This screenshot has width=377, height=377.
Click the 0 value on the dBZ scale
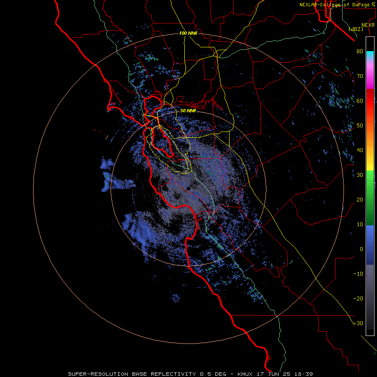coord(362,249)
